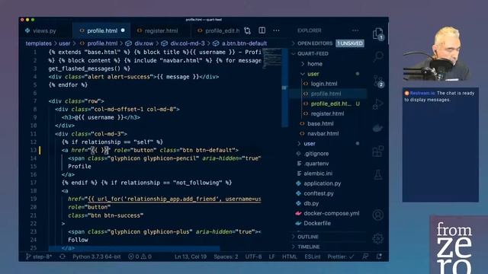Open the Run and Debug icon
The image size is (488, 274).
[x=378, y=104]
